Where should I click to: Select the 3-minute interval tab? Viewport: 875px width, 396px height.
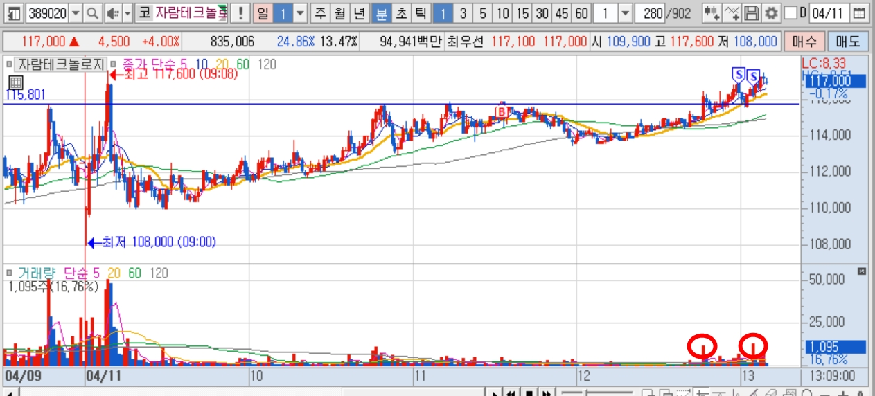point(463,12)
